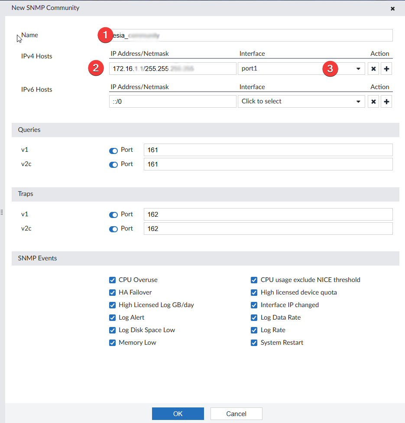Click the IPv4 Hosts label
This screenshot has width=405, height=423.
pos(37,56)
